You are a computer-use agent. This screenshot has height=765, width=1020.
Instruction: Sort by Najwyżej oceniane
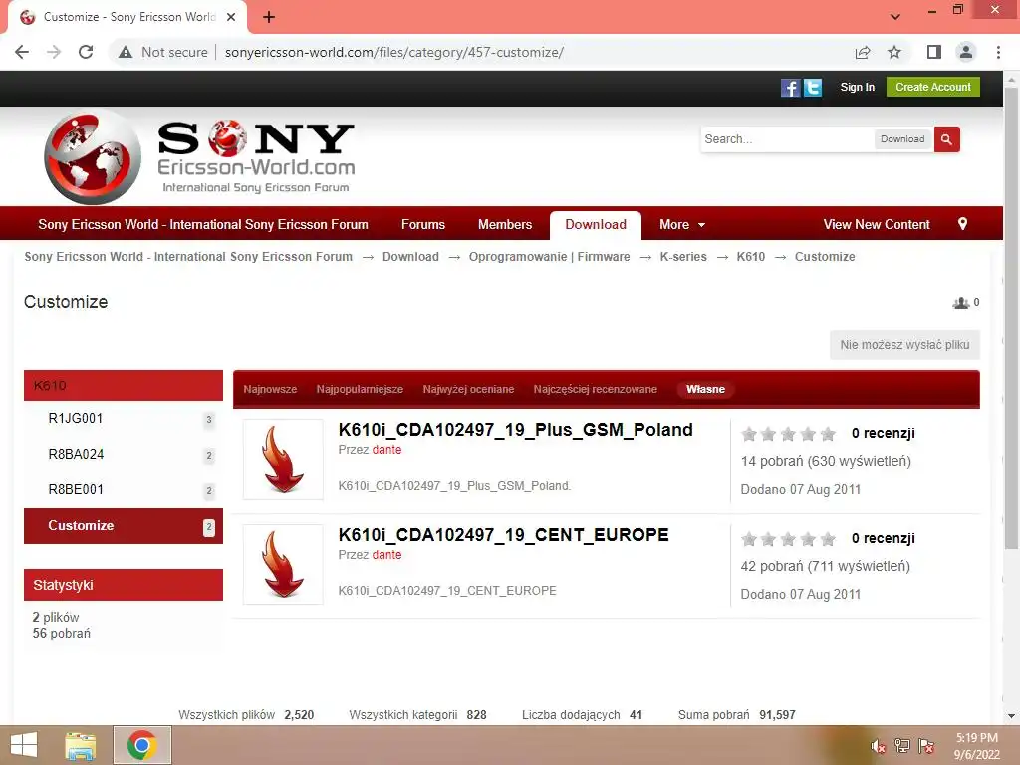468,389
